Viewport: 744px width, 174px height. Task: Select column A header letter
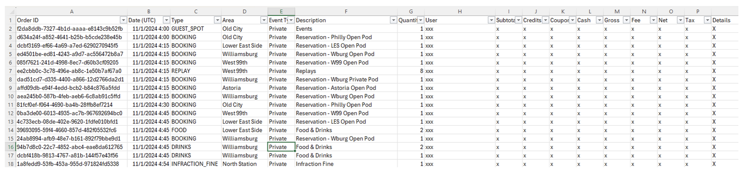72,12
